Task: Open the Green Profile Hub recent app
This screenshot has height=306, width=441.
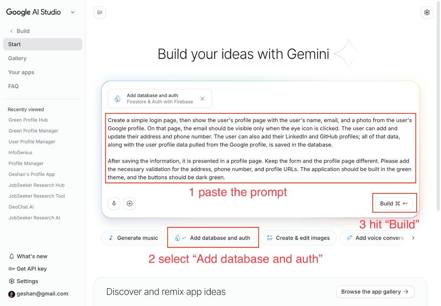Action: pos(28,120)
